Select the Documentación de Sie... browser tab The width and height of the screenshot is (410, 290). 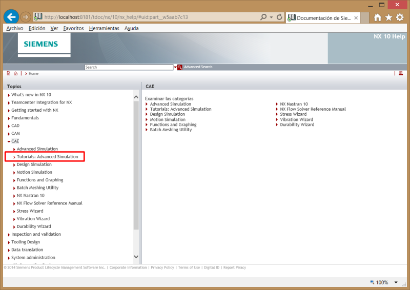[x=323, y=18]
